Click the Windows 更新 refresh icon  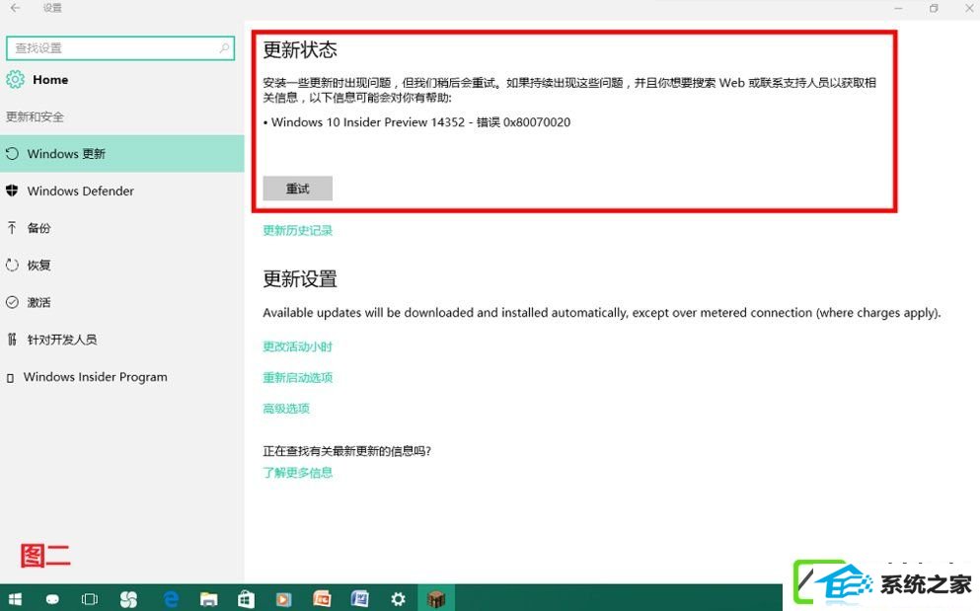pyautogui.click(x=12, y=153)
